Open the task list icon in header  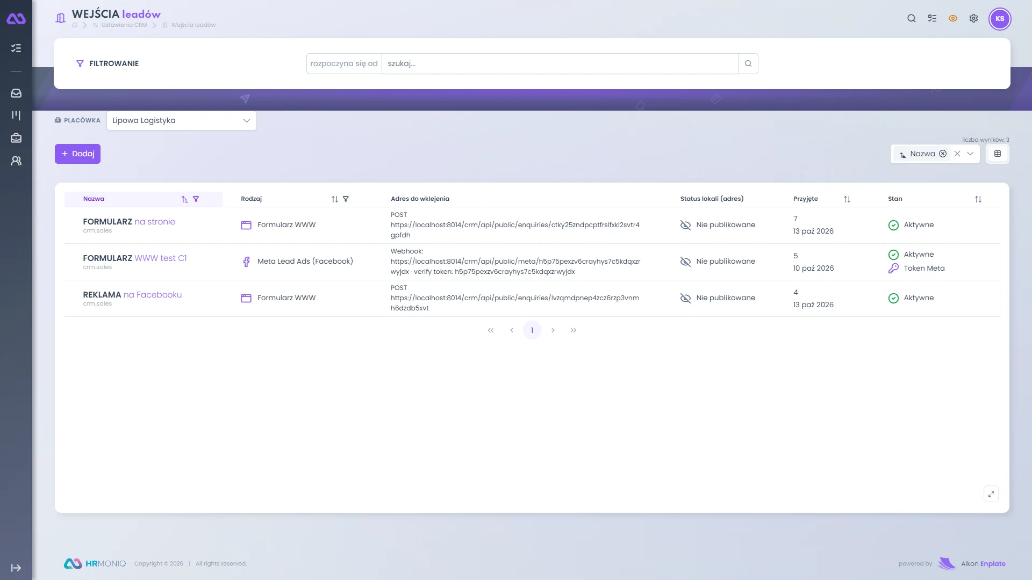click(x=932, y=18)
